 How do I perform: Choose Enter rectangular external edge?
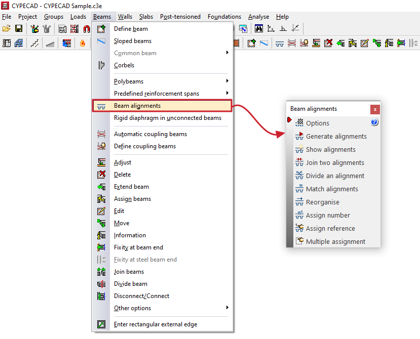[x=162, y=324]
